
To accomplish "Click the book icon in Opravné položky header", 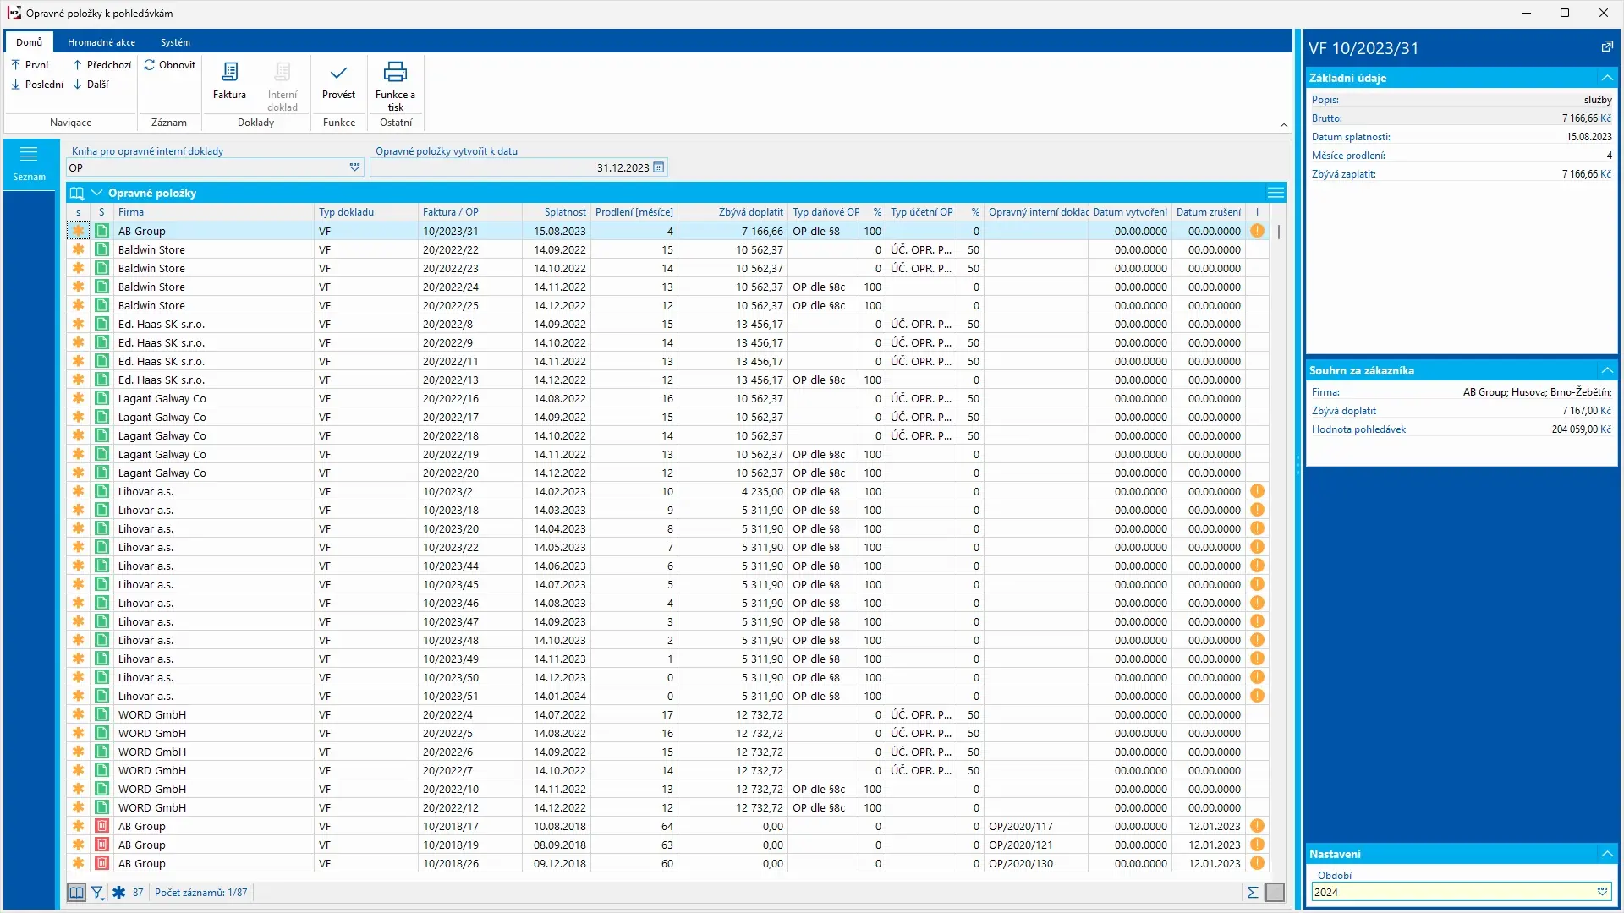I will [x=77, y=193].
